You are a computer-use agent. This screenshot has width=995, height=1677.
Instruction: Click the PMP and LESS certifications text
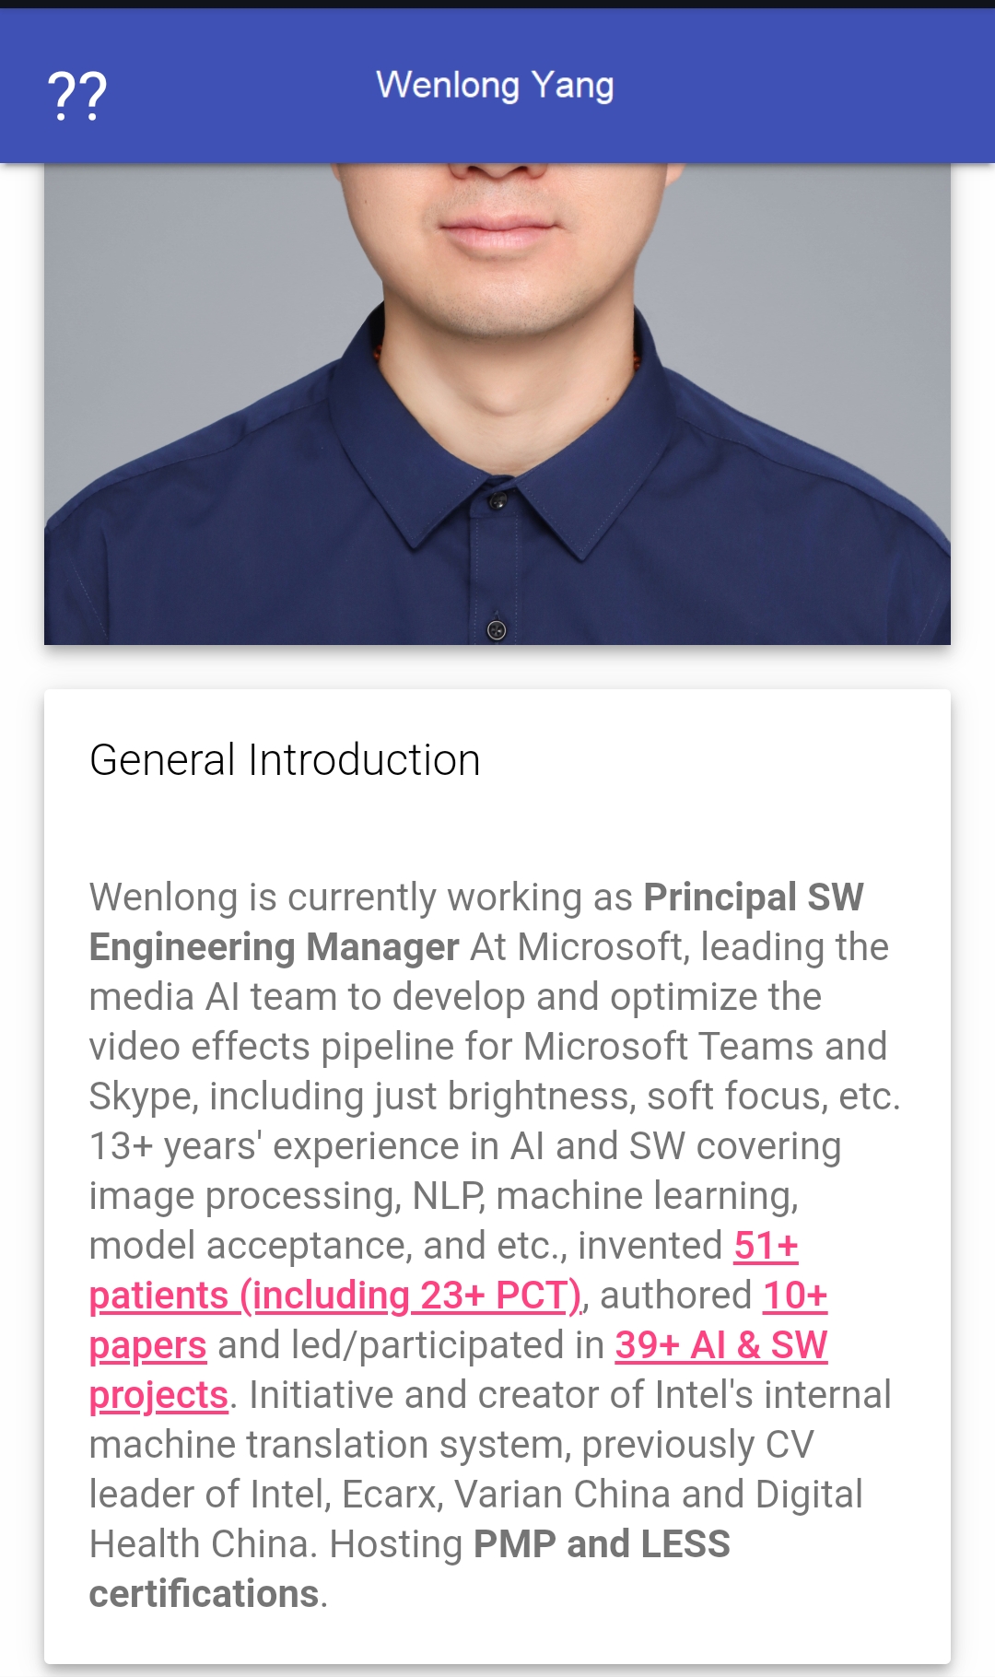(602, 1544)
